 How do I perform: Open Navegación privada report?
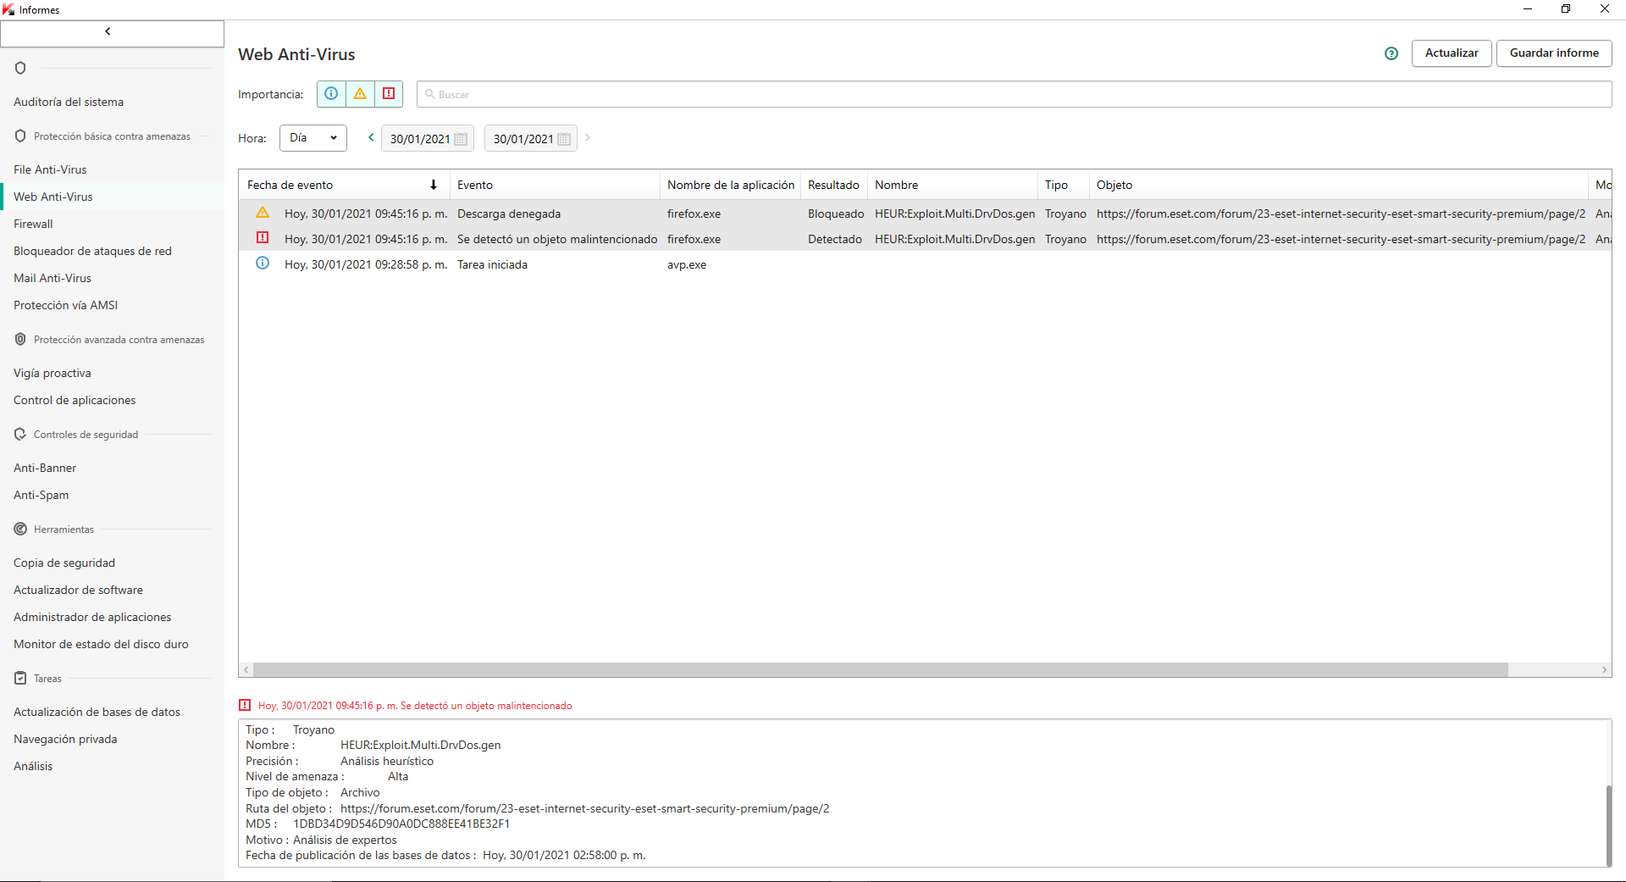(65, 739)
